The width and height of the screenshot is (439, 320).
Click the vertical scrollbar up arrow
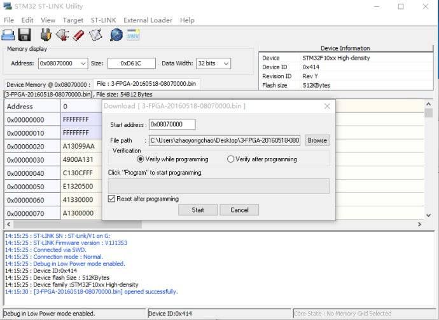click(428, 104)
